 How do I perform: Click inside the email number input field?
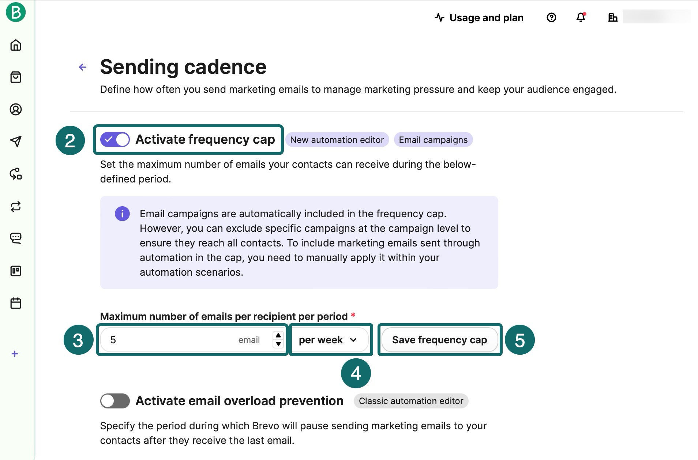[x=165, y=340]
